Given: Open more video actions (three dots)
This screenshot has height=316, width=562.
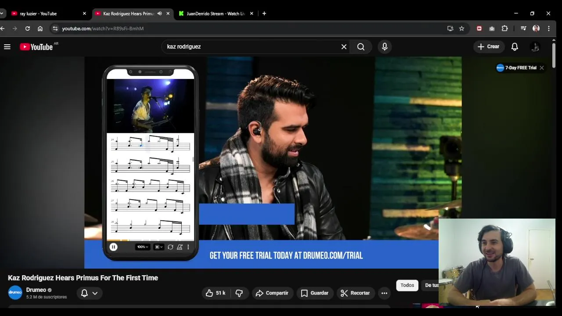Looking at the screenshot, I should (384, 293).
